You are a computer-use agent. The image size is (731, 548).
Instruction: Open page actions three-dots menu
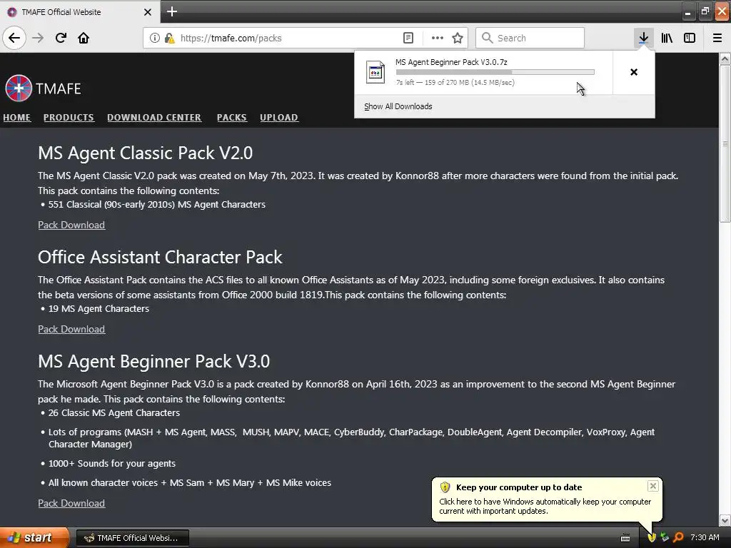tap(438, 38)
